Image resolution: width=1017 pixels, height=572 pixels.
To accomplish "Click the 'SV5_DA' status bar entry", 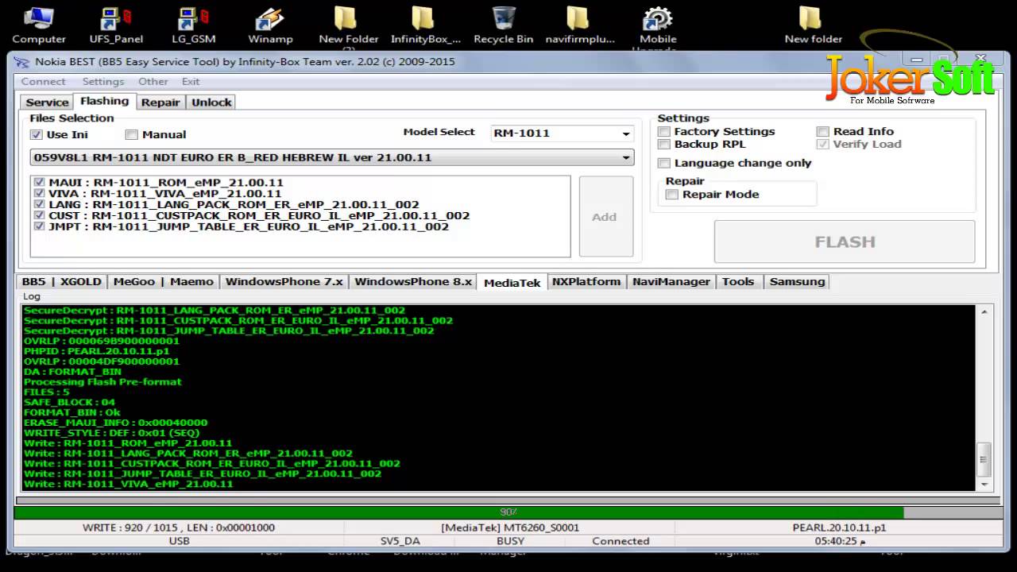I will [x=400, y=541].
